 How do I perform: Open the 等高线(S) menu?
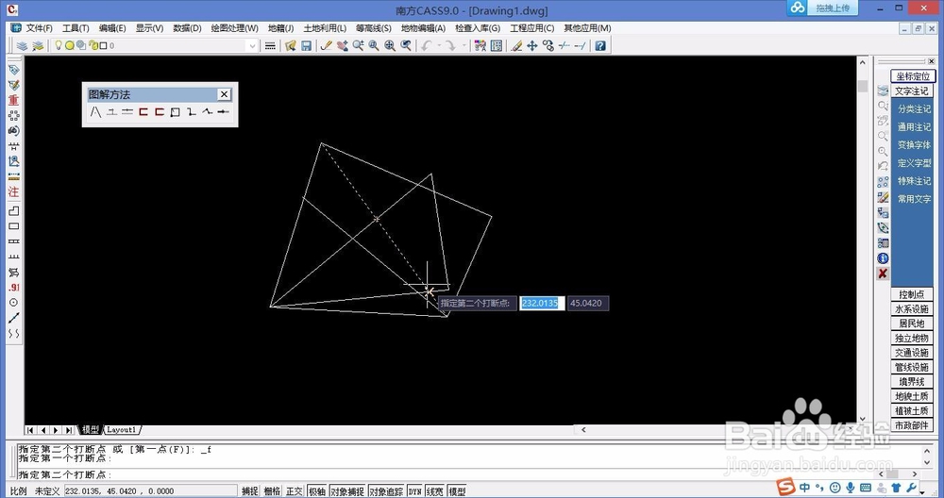373,28
